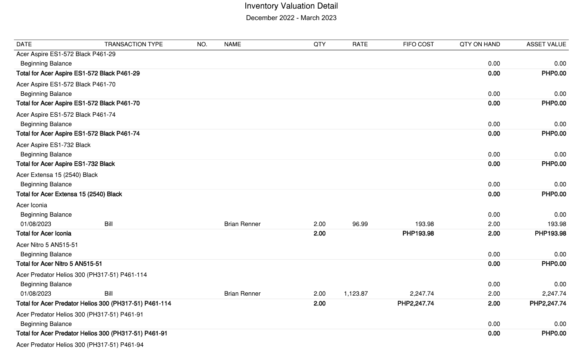Click the ASSET VALUE column header
The height and width of the screenshot is (355, 579).
[x=546, y=44]
